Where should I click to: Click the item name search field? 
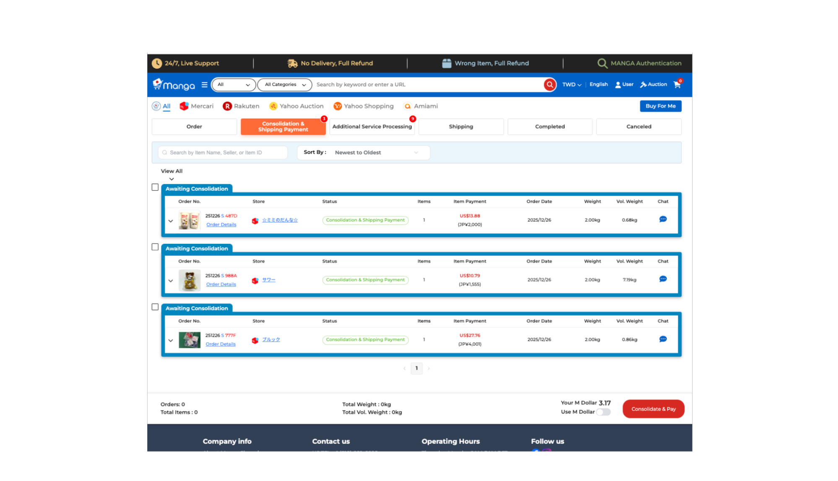[223, 153]
